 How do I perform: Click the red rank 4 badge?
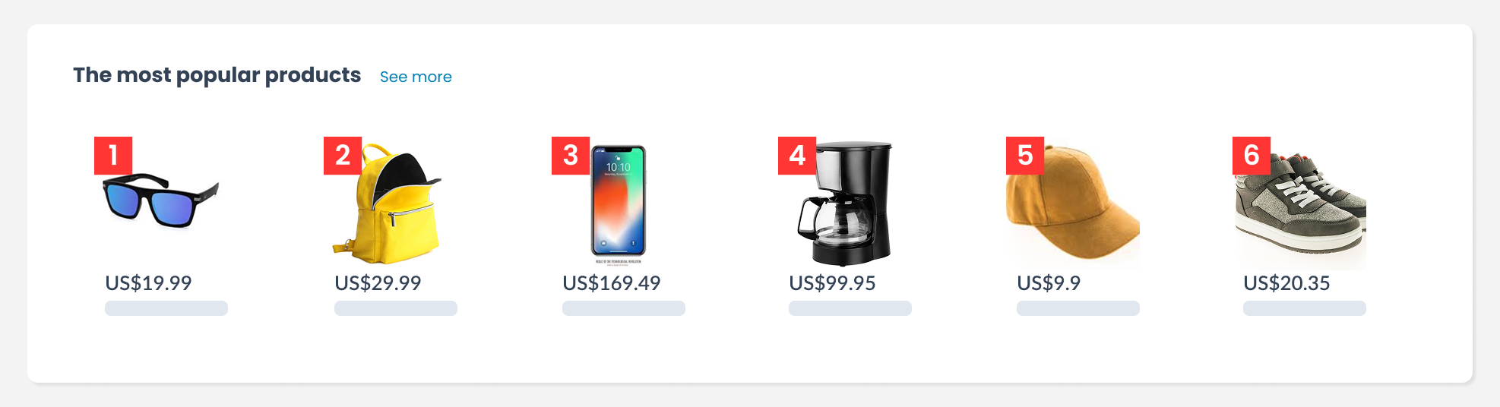point(796,155)
